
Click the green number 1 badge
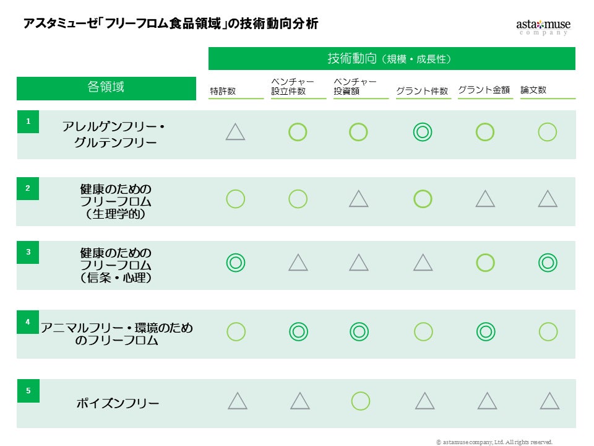click(28, 122)
